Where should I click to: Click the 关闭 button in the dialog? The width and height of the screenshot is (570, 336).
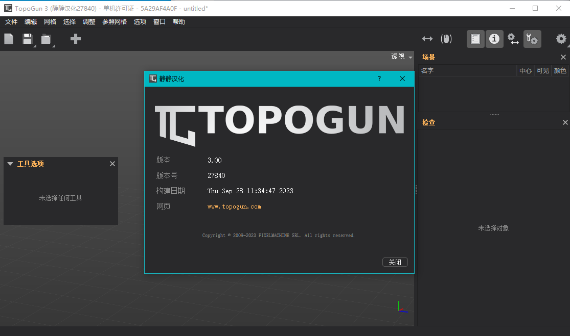(x=395, y=262)
